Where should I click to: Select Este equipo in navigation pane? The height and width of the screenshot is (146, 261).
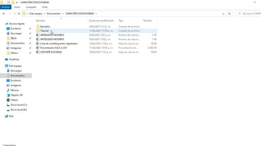coord(15,66)
